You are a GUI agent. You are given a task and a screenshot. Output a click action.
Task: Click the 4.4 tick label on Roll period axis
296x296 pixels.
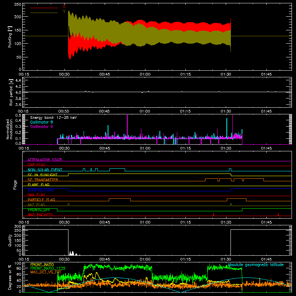click(18, 80)
